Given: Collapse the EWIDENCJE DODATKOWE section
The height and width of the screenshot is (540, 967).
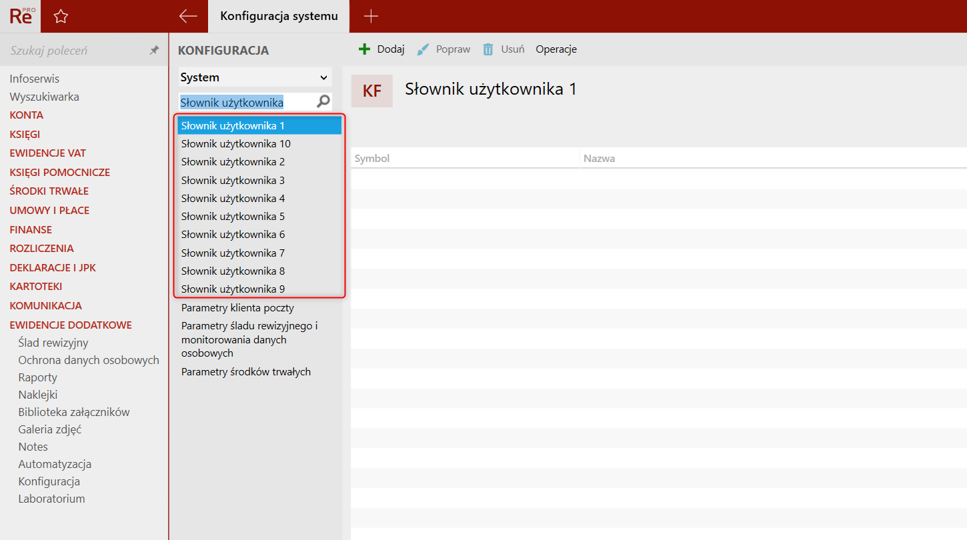Looking at the screenshot, I should click(x=71, y=325).
